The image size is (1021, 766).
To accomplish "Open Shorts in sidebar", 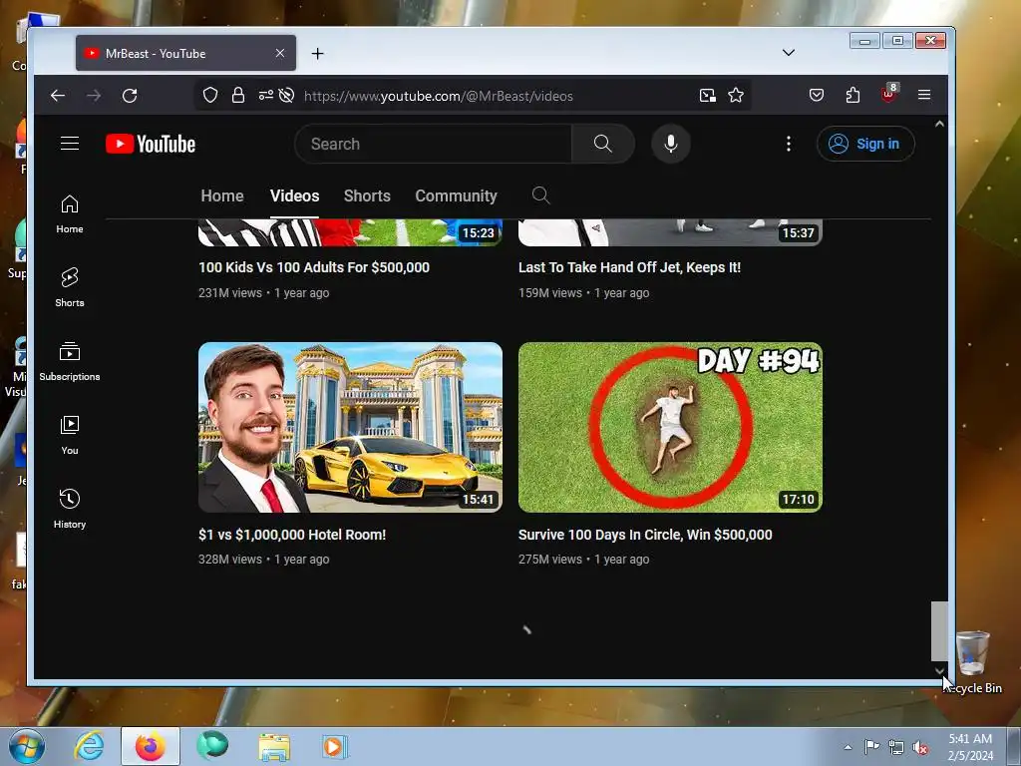I will tap(70, 287).
